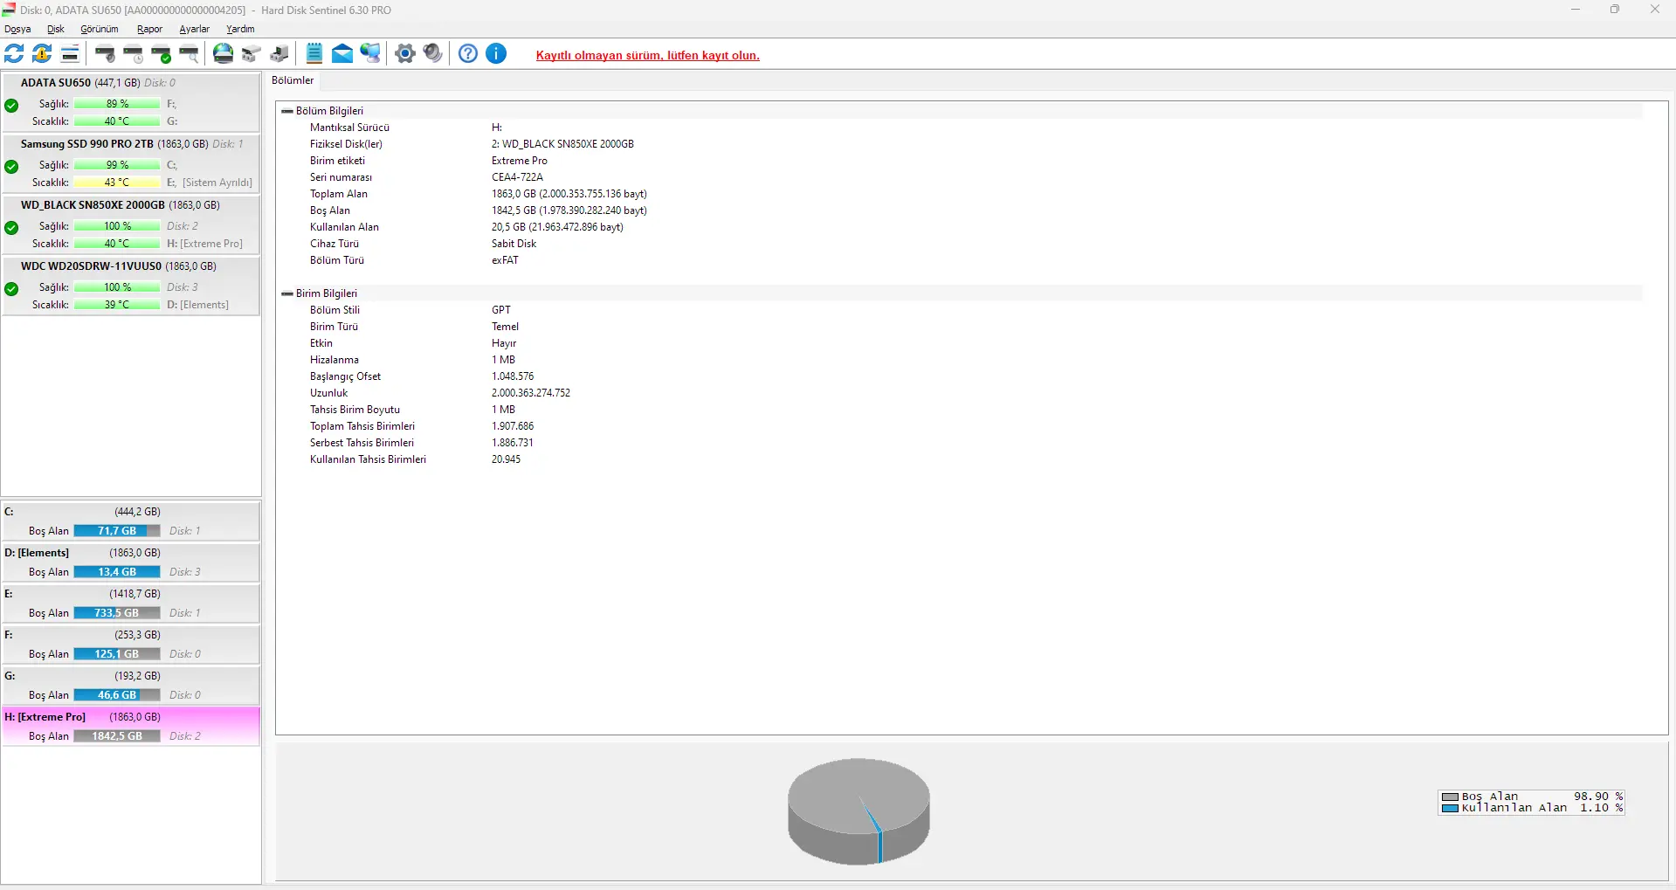
Task: Click the globe with disk icon
Action: pos(224,54)
